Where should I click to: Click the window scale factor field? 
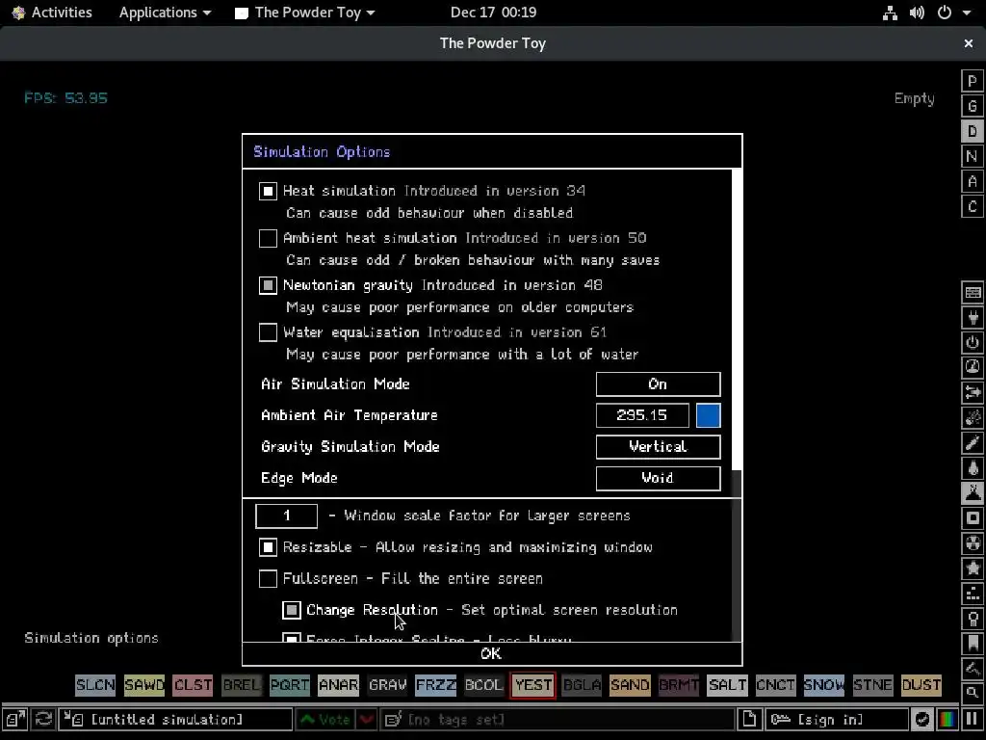click(287, 516)
